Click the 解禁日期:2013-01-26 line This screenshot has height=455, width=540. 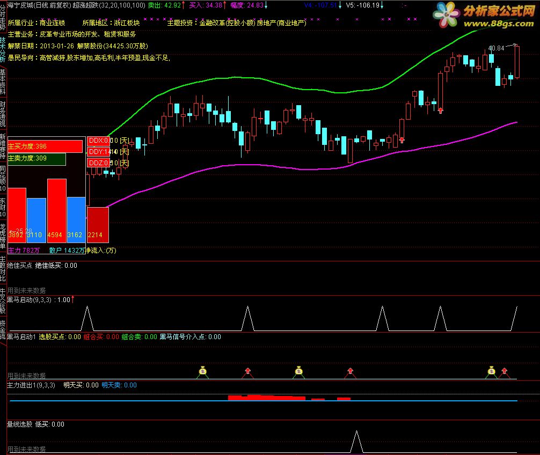(x=78, y=46)
